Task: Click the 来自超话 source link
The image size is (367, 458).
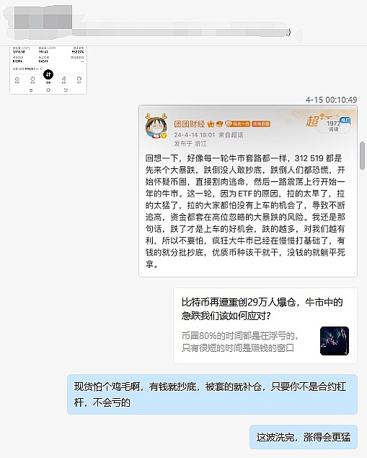Action: [231, 134]
